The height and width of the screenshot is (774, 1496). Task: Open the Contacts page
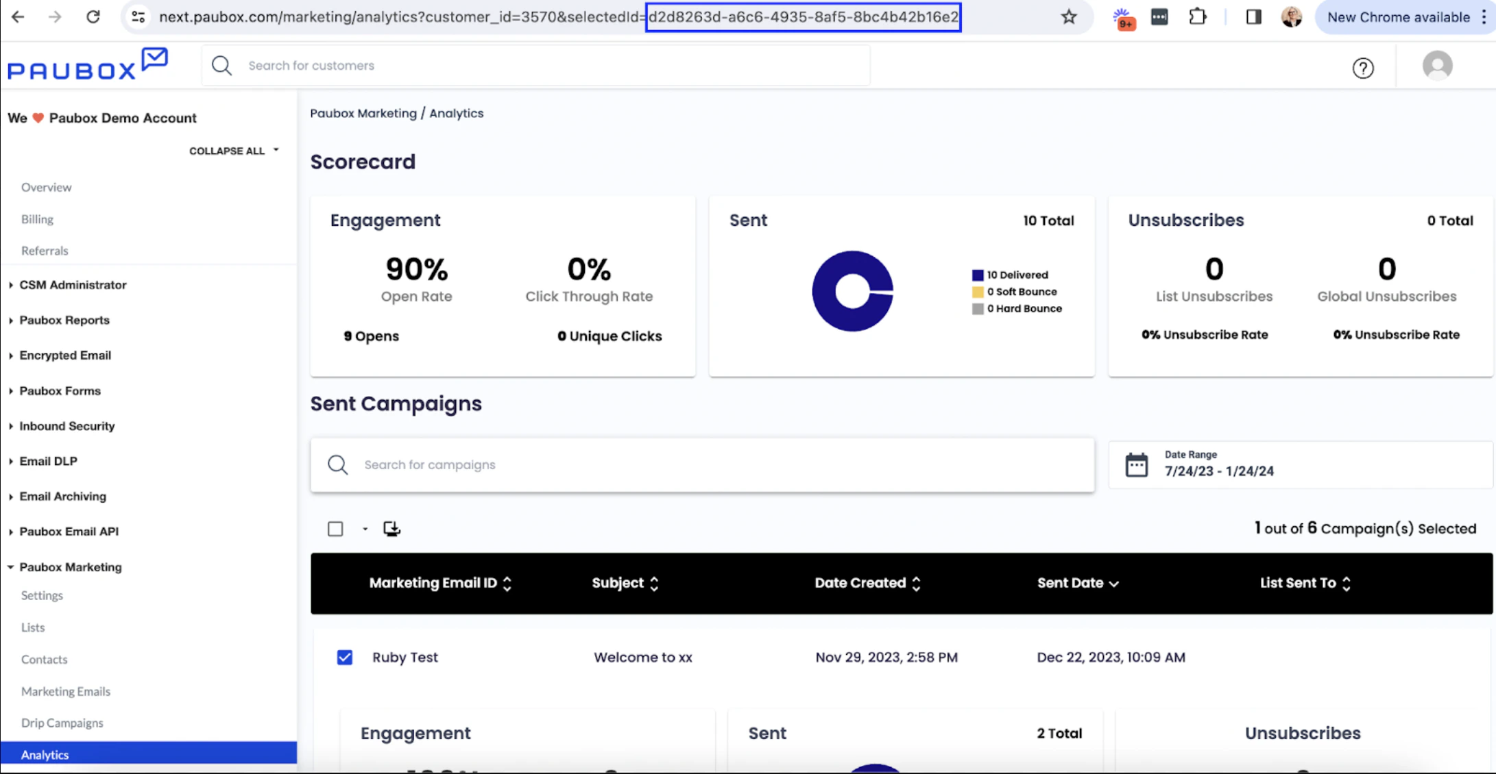tap(44, 660)
